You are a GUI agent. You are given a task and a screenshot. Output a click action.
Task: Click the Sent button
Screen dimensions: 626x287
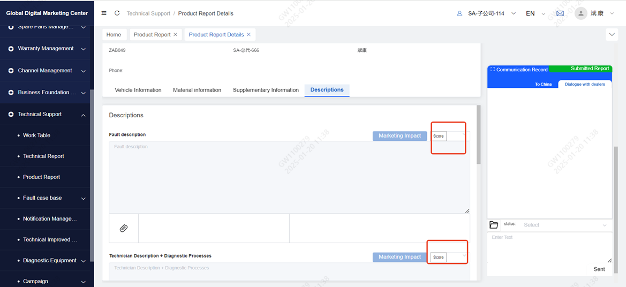pos(599,269)
